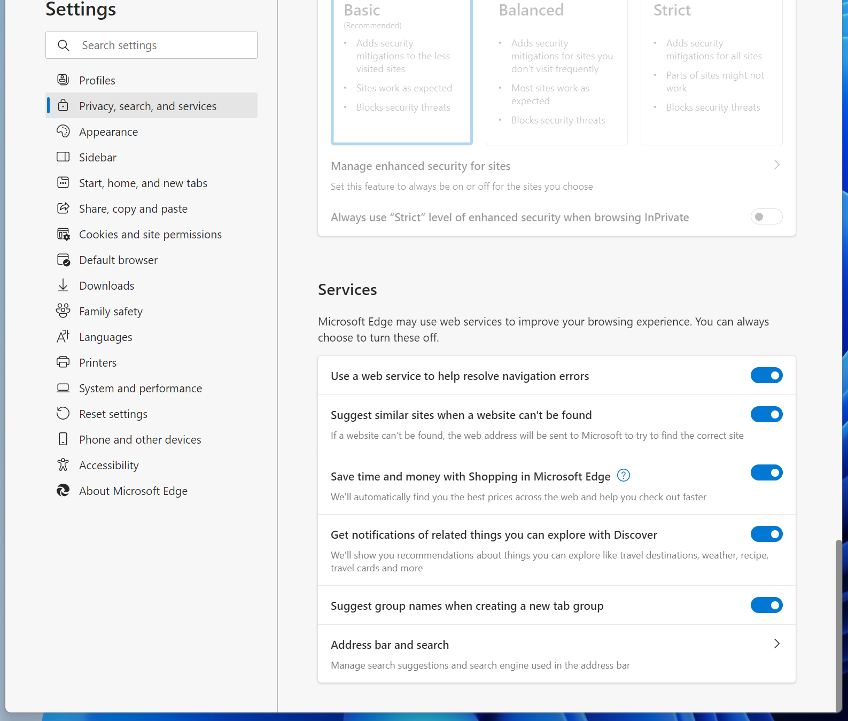Image resolution: width=848 pixels, height=721 pixels.
Task: Click the Languages icon
Action: [63, 337]
